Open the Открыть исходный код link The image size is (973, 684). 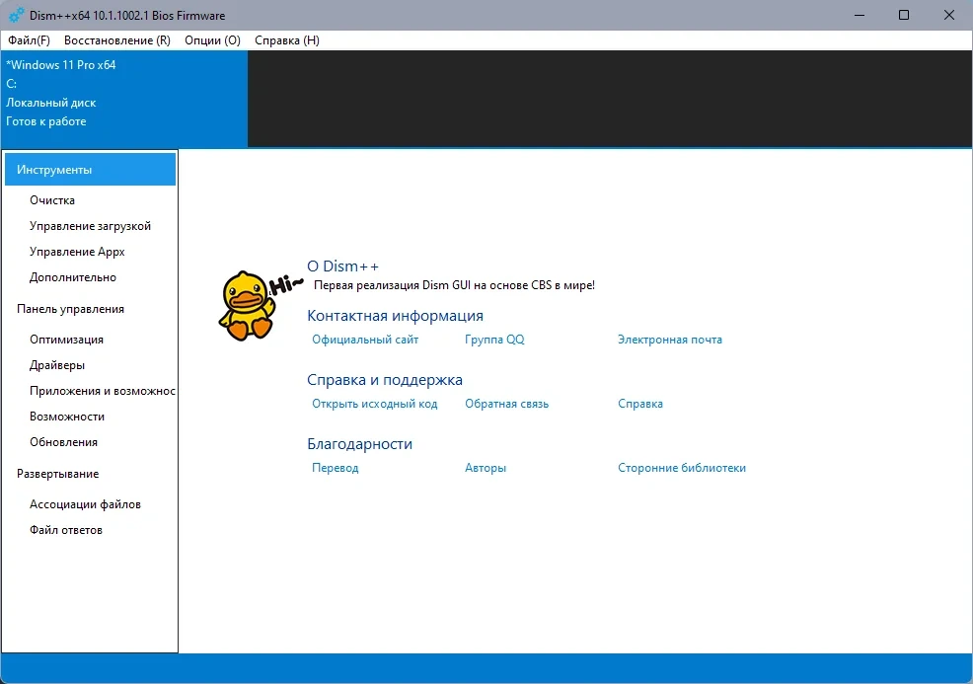pyautogui.click(x=374, y=404)
